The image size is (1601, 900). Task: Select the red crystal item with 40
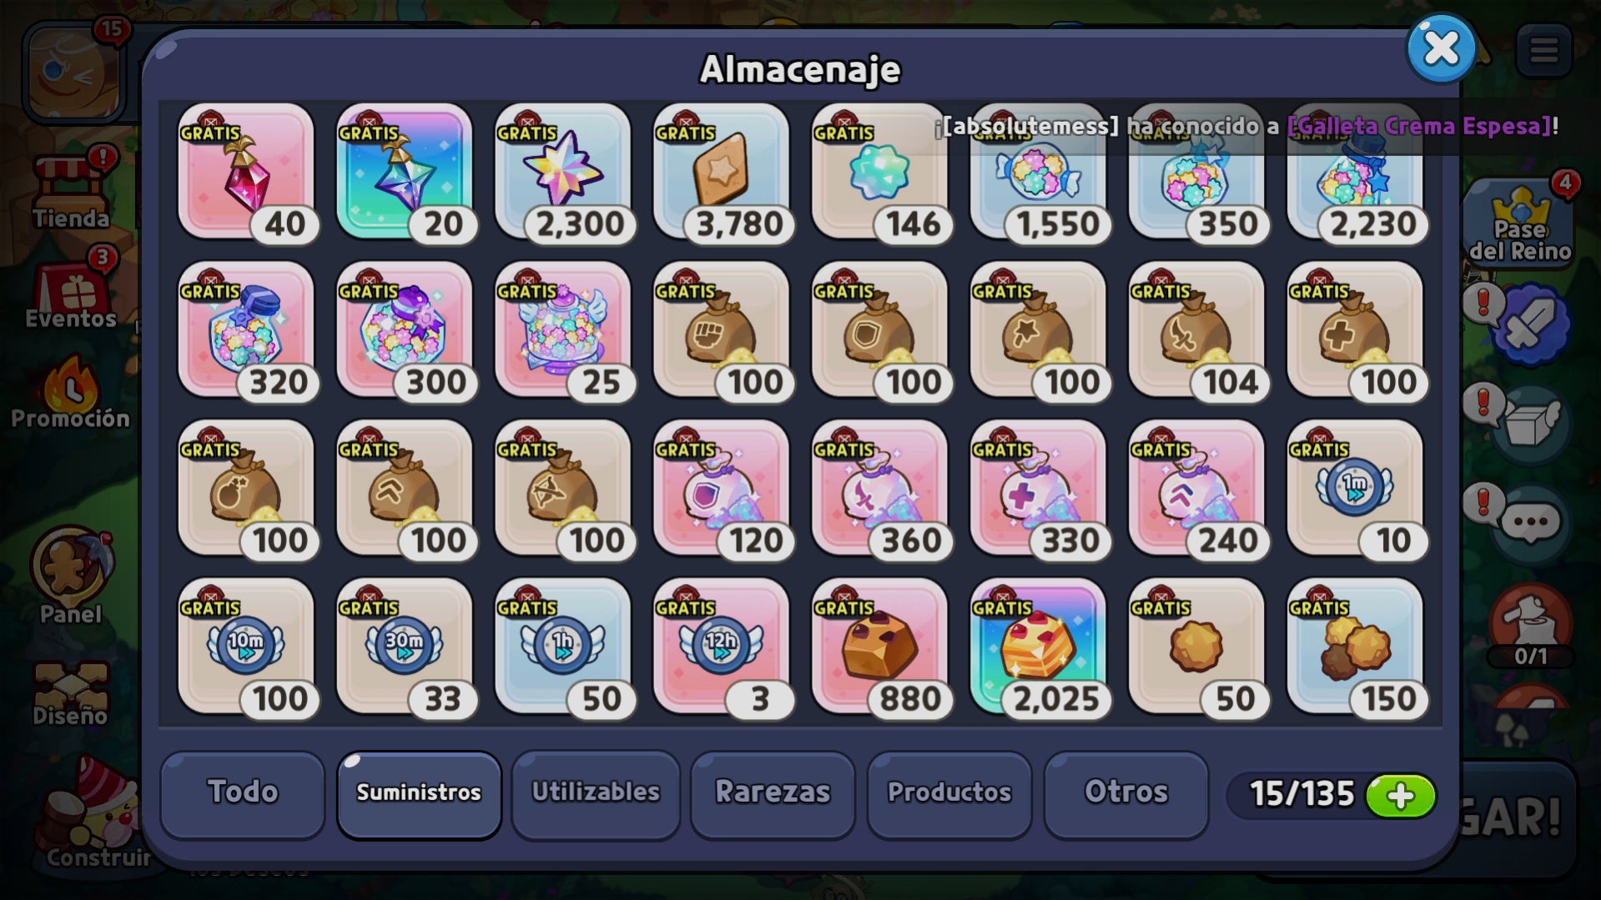point(246,171)
